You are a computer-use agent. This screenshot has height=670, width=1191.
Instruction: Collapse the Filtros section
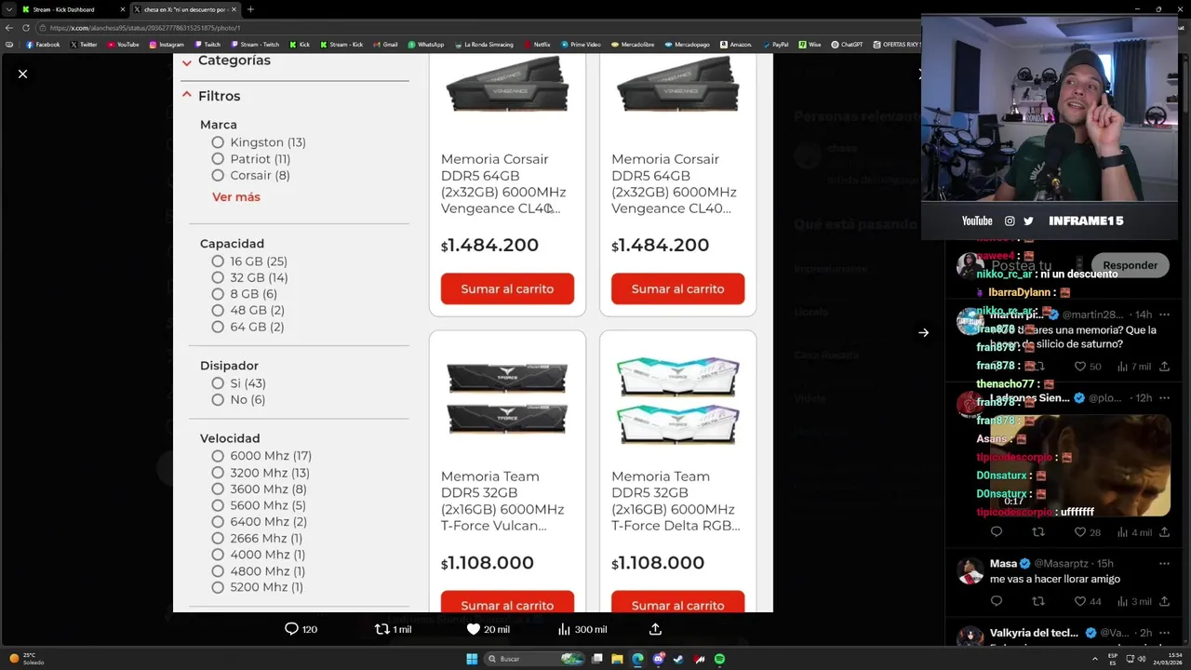210,96
